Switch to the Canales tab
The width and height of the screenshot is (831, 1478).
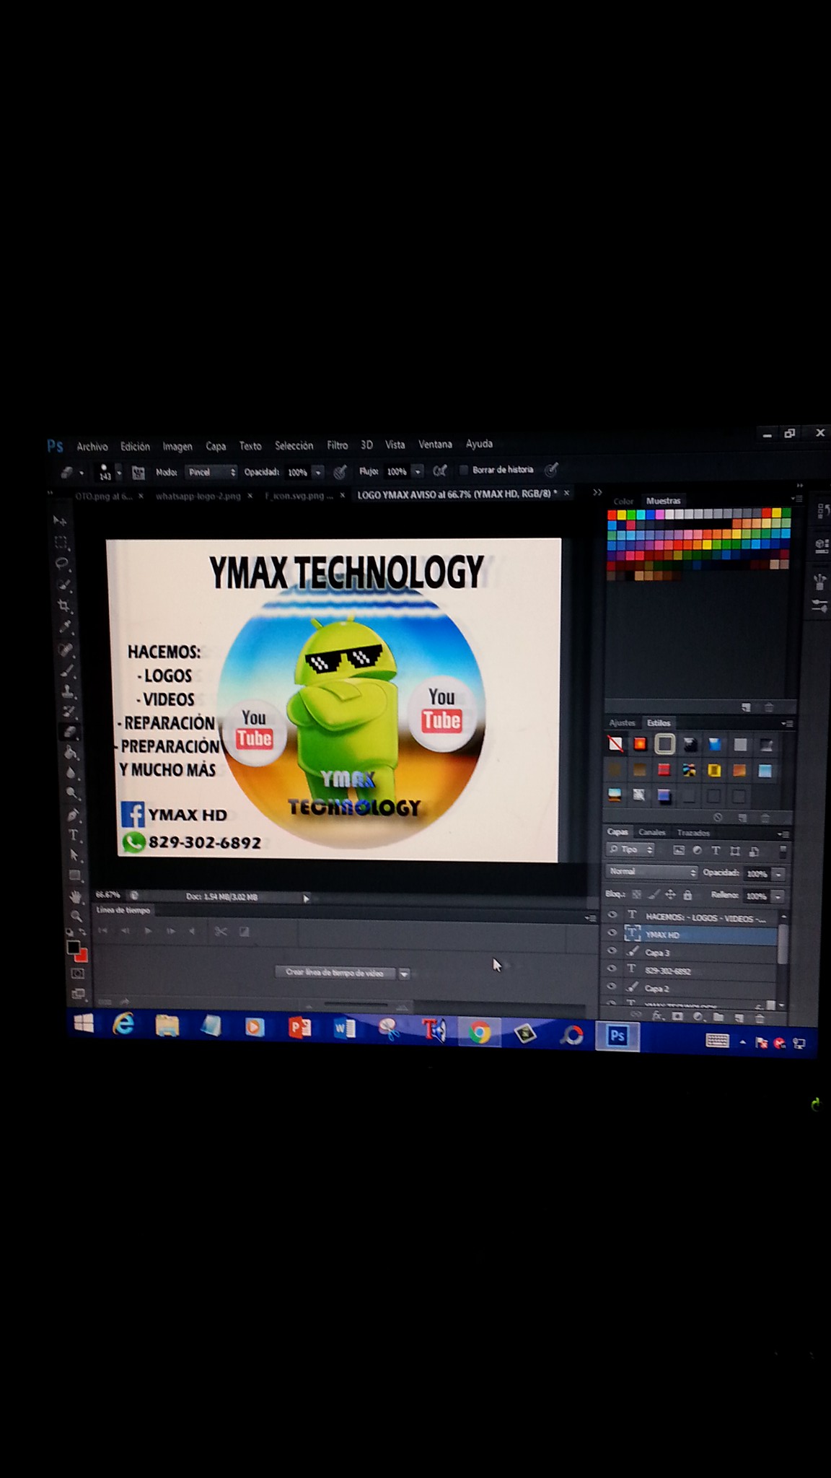coord(652,832)
